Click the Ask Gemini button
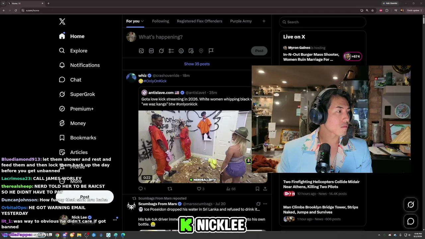The image size is (425, 239). tap(390, 3)
